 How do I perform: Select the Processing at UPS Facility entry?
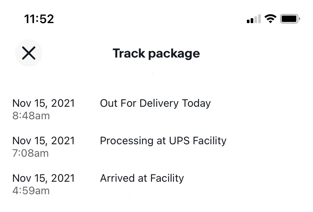click(163, 141)
